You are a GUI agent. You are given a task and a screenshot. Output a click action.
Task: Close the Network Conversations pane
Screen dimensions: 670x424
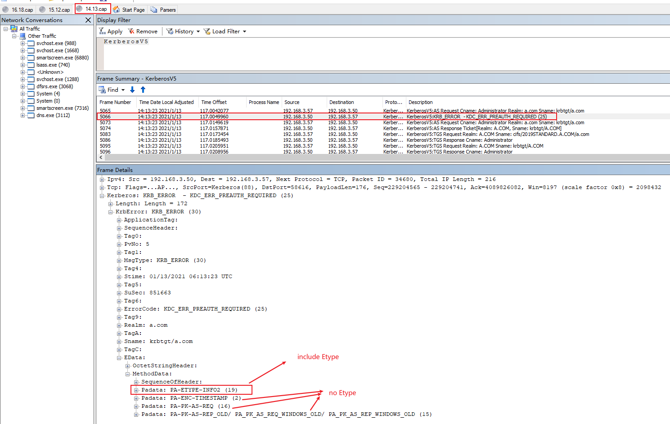[88, 20]
